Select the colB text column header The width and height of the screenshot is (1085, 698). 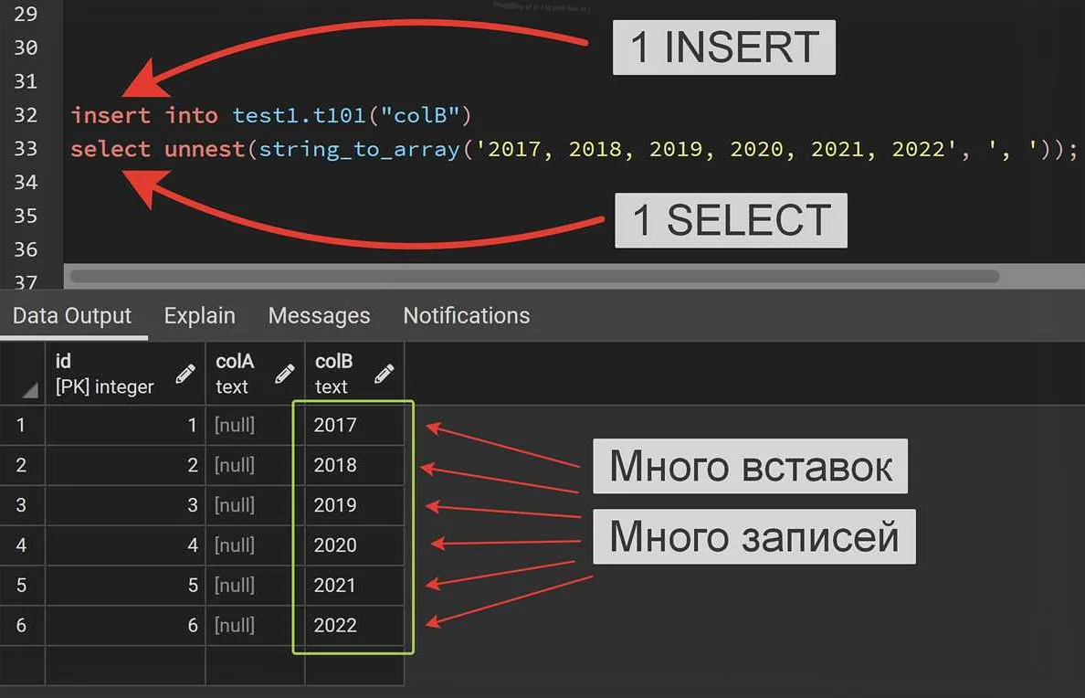354,374
